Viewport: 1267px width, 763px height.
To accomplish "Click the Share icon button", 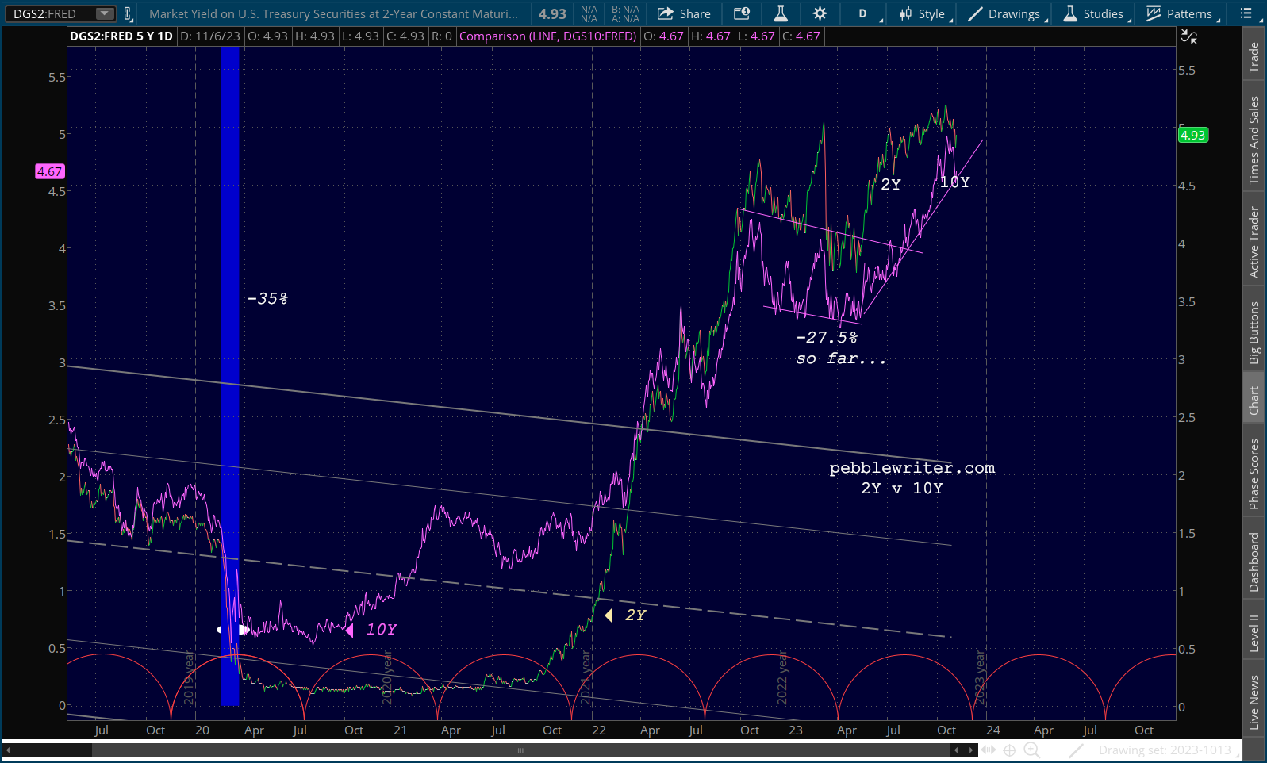I will 684,13.
